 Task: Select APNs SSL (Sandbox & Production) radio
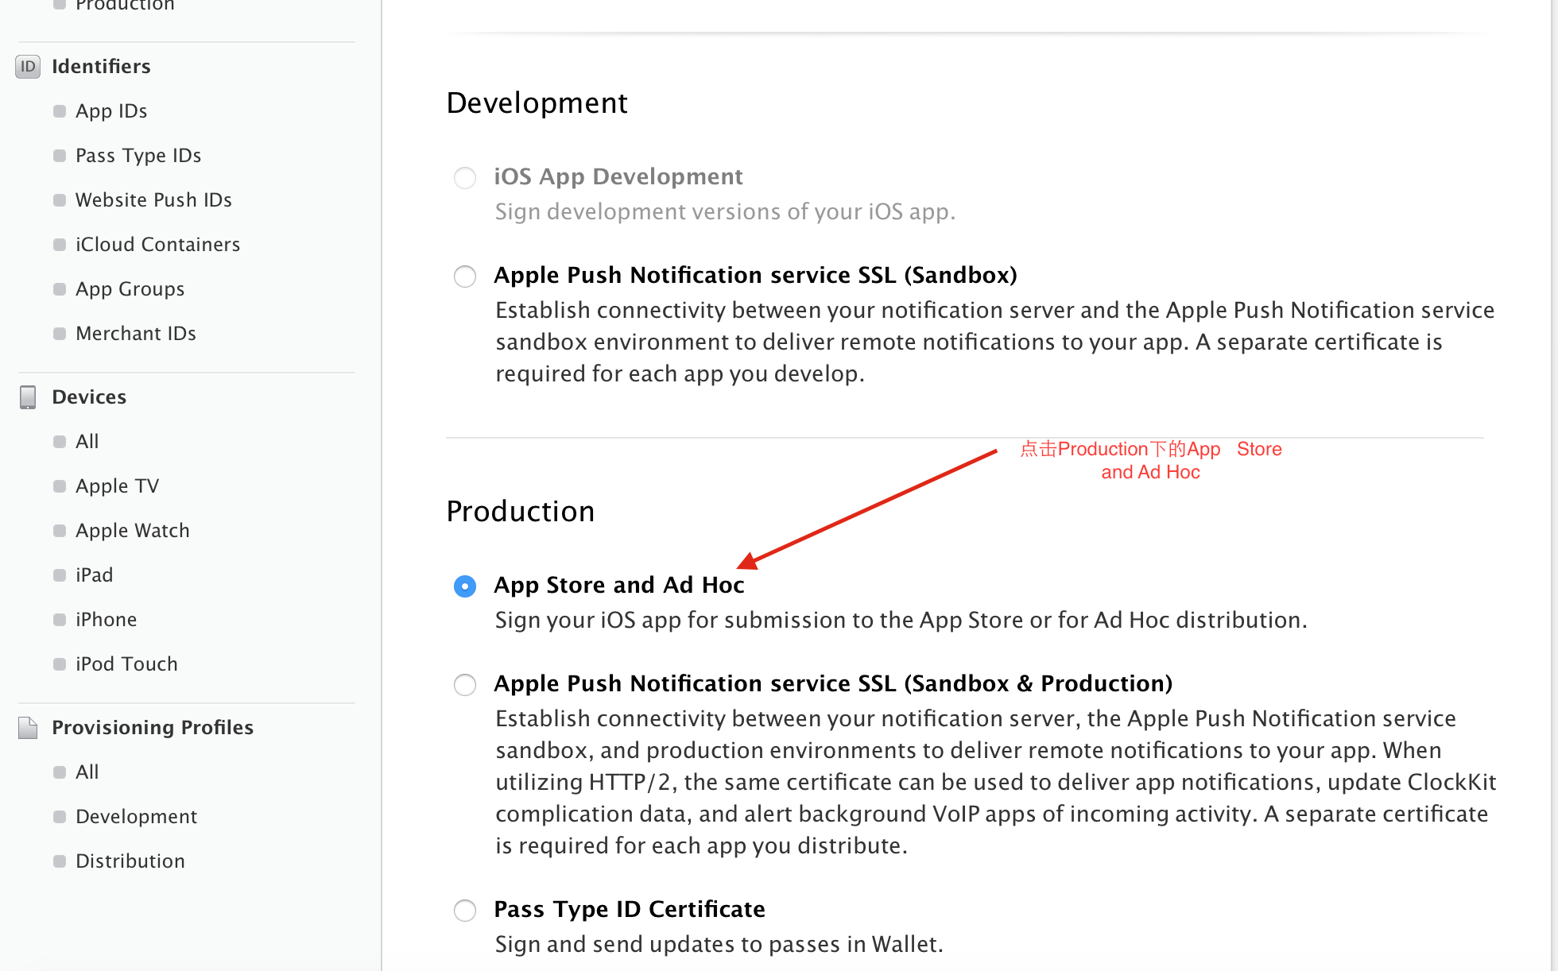(x=465, y=685)
